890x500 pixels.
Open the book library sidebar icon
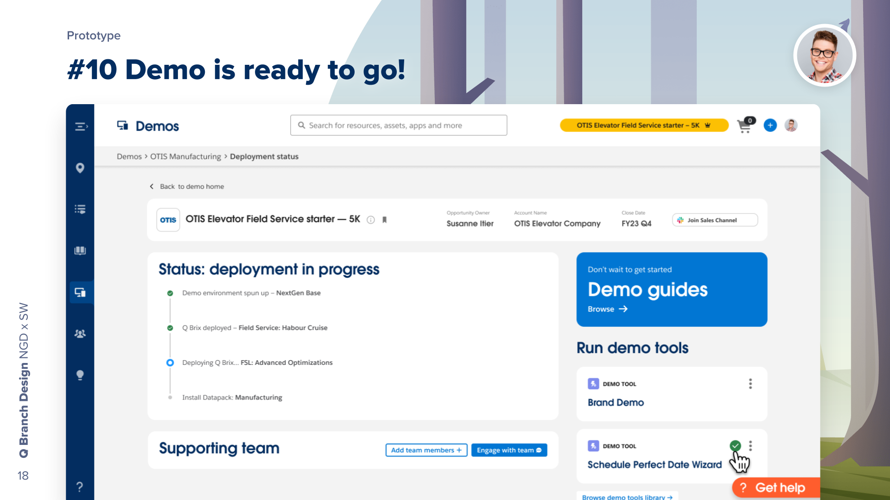click(80, 250)
